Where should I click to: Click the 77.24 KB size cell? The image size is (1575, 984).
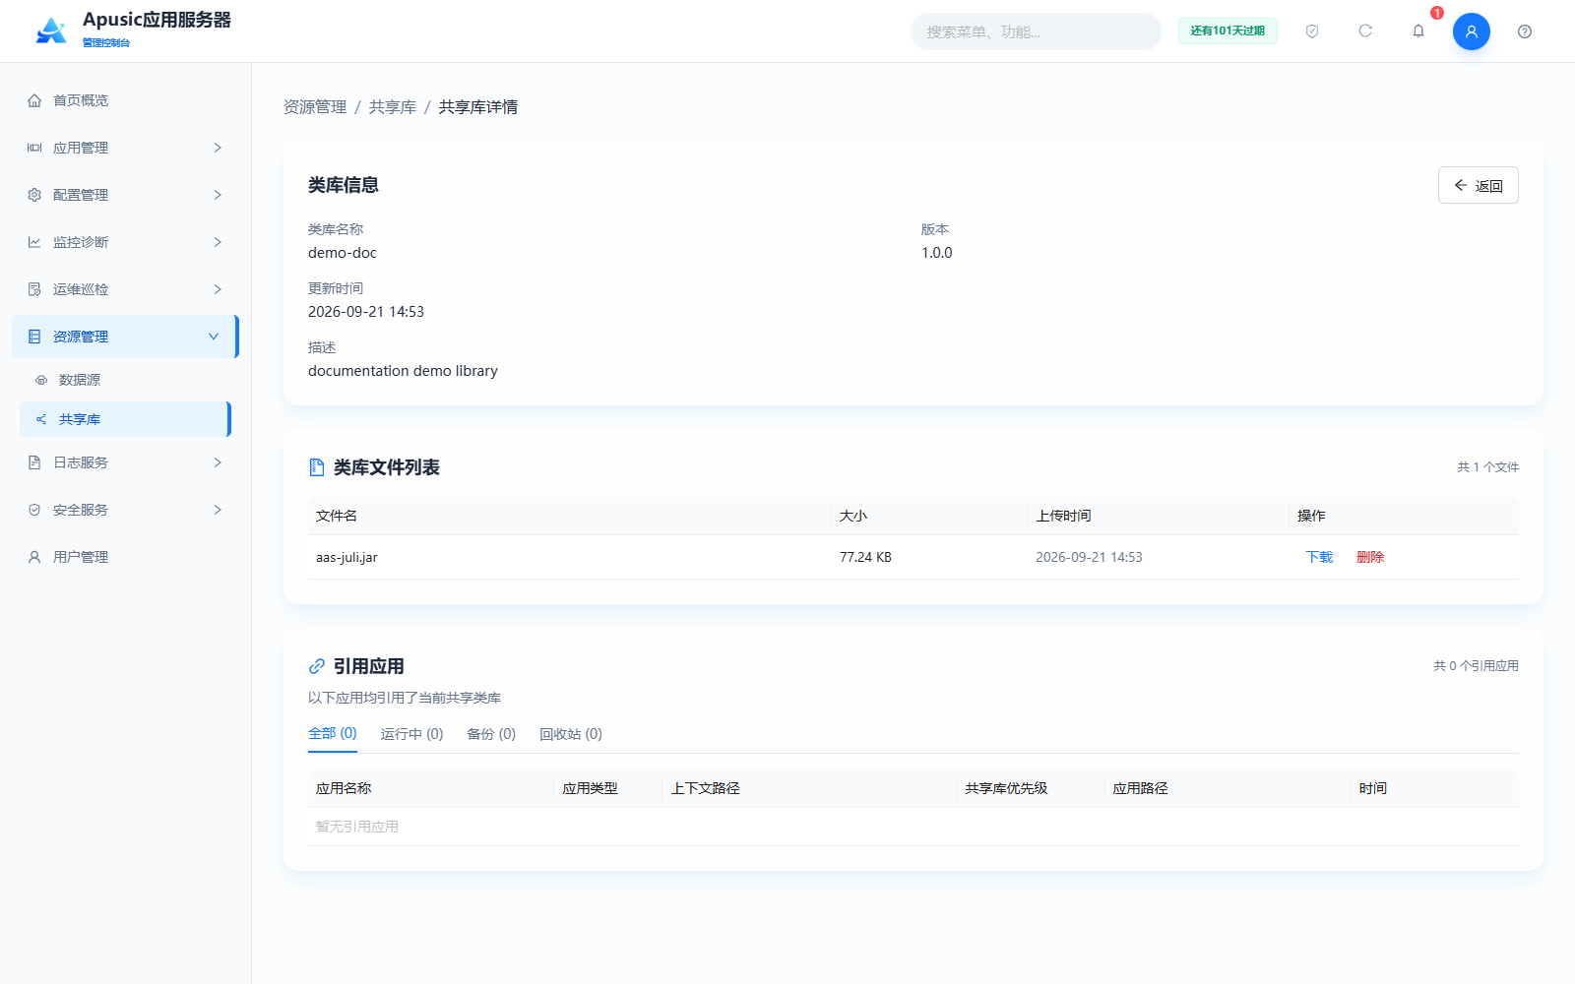[x=865, y=557]
